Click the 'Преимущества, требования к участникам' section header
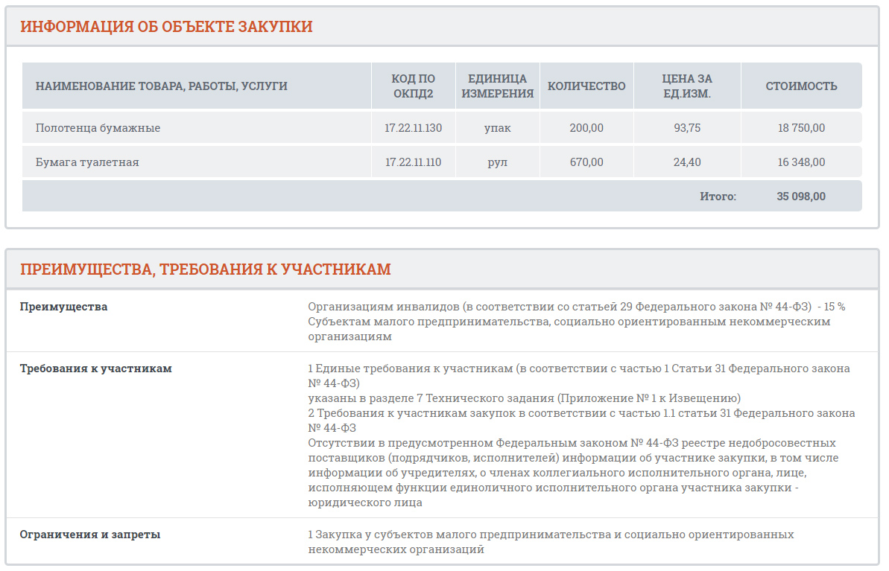 pyautogui.click(x=206, y=269)
